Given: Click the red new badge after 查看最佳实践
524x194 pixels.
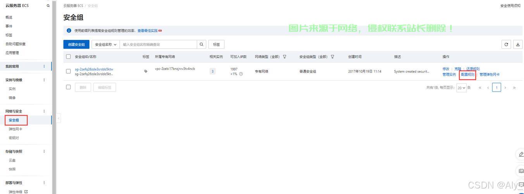Looking at the screenshot, I should pos(160,31).
